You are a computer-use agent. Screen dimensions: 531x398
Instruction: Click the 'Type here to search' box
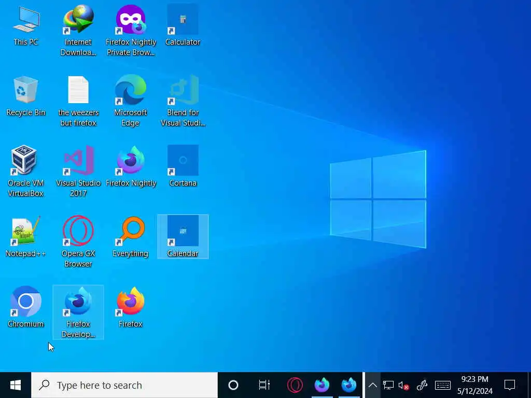124,385
